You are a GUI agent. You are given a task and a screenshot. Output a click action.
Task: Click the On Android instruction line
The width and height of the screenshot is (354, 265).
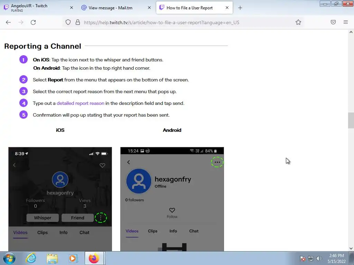pos(92,68)
